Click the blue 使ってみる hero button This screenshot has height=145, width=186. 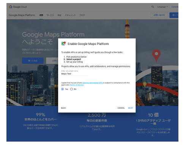pos(33,61)
